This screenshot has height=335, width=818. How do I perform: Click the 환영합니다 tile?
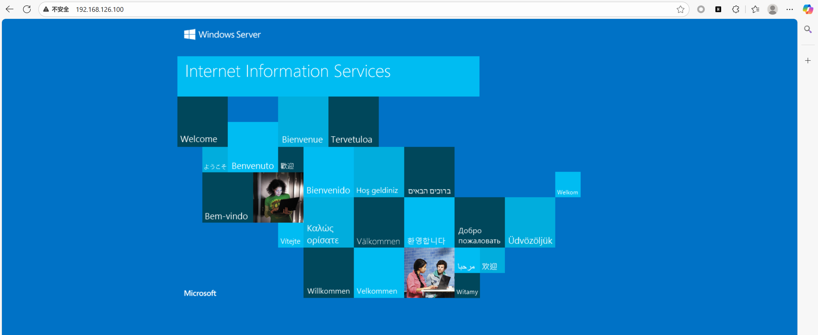click(429, 222)
